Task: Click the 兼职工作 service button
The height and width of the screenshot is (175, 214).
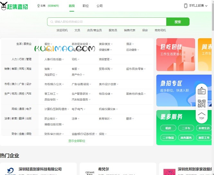Action: pos(204,138)
